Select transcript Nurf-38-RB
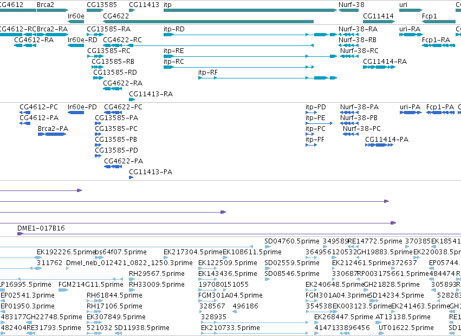 (348, 45)
